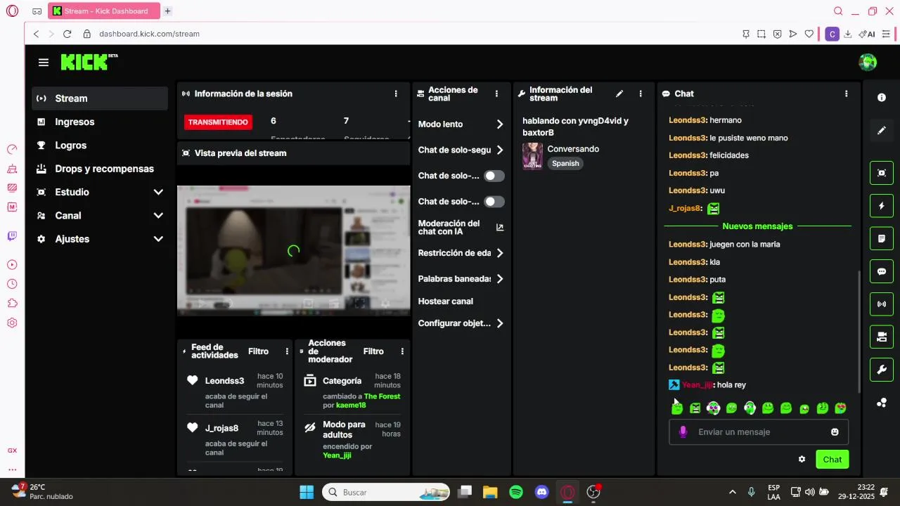This screenshot has height=506, width=900.
Task: Click the stream preview thumbnail
Action: coord(293,250)
